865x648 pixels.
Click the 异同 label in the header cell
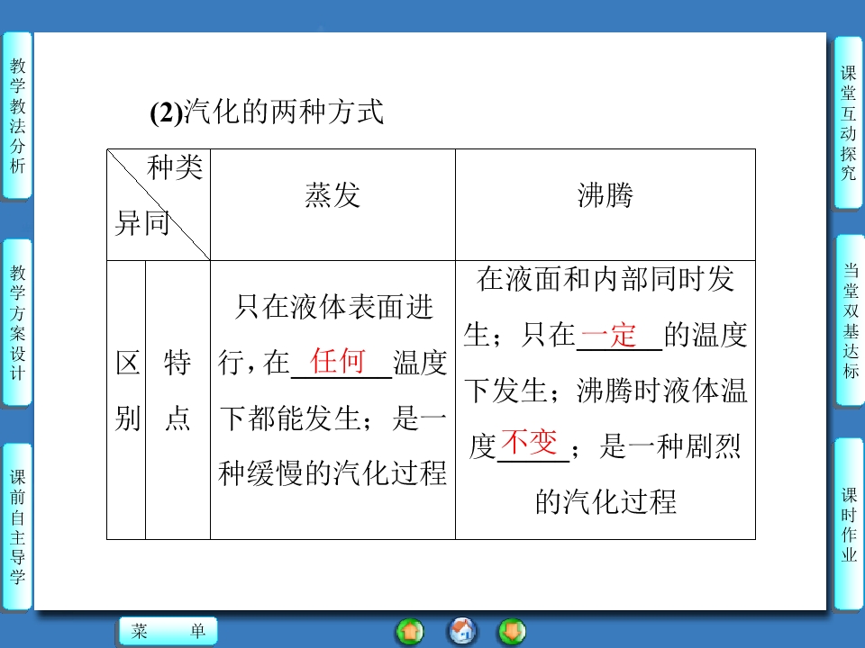click(142, 222)
